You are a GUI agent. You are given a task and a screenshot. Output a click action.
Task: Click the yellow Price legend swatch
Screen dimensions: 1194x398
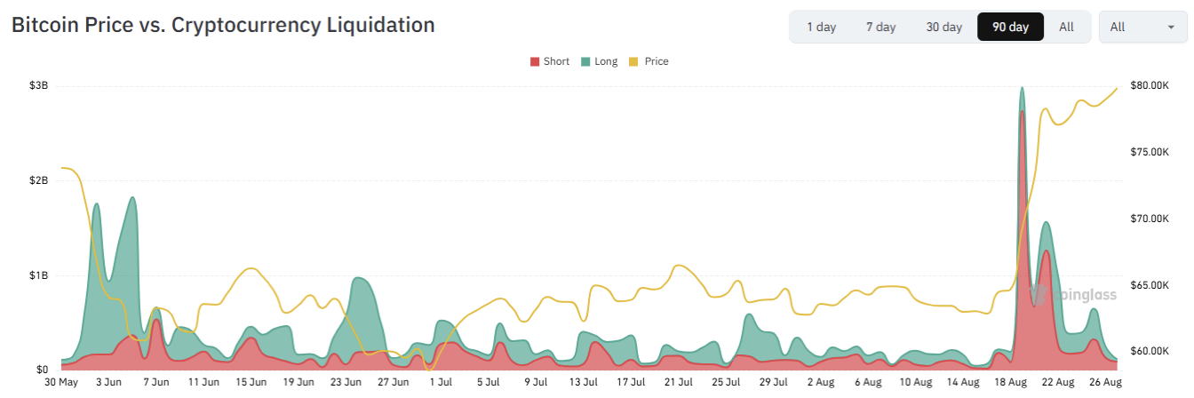click(633, 61)
